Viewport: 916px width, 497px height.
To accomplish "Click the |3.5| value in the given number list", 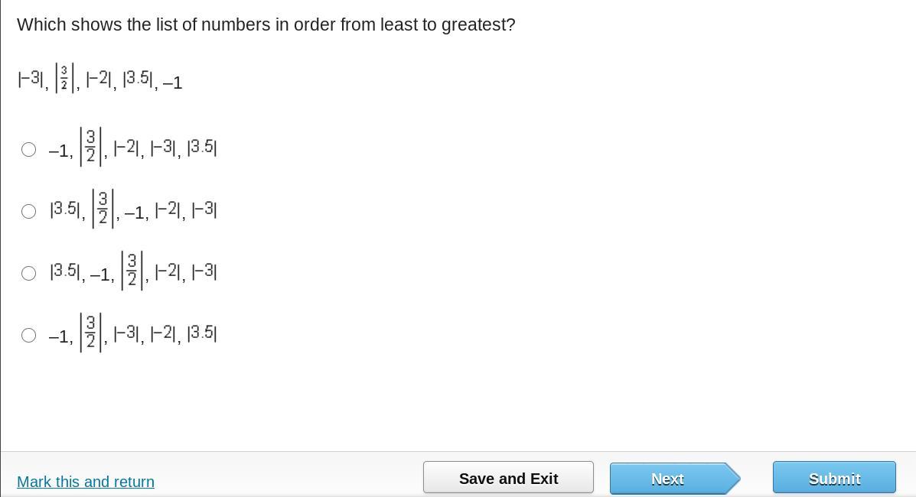I will (139, 79).
